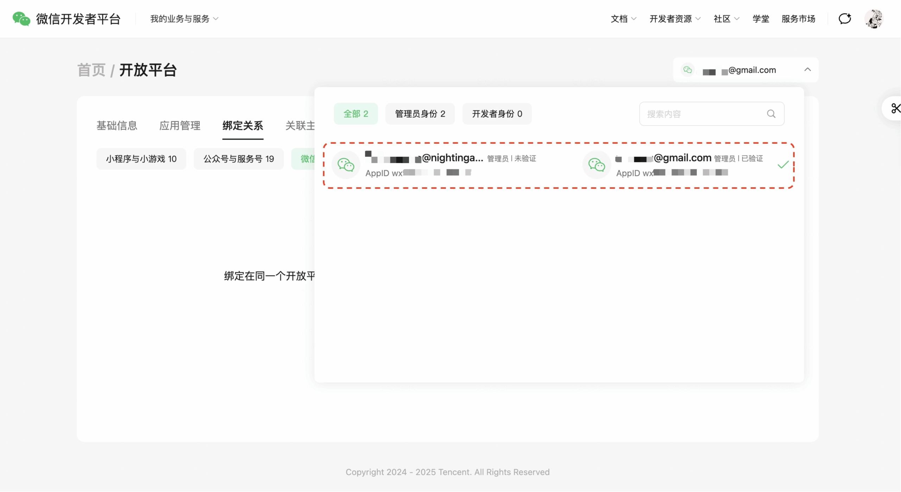
Task: Collapse the gmail.com account switcher dropdown
Action: click(x=808, y=70)
